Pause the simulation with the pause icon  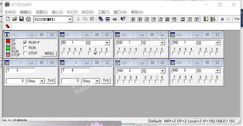[x=222, y=19]
